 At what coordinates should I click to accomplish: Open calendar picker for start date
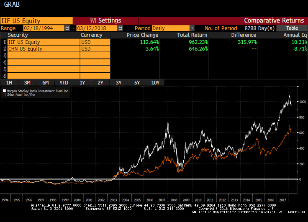pos(67,28)
